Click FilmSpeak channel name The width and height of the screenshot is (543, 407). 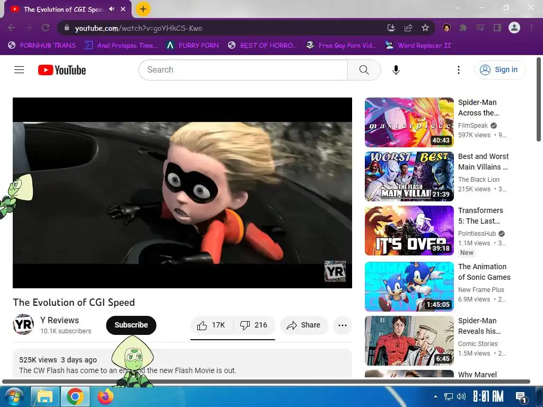(473, 126)
